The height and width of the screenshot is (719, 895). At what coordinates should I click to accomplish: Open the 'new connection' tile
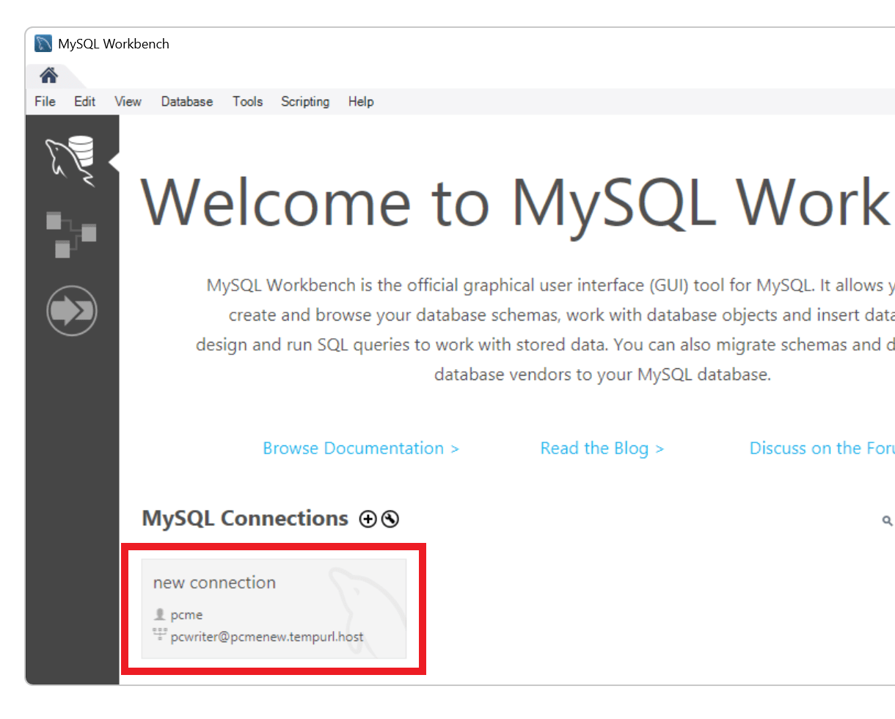pyautogui.click(x=274, y=608)
